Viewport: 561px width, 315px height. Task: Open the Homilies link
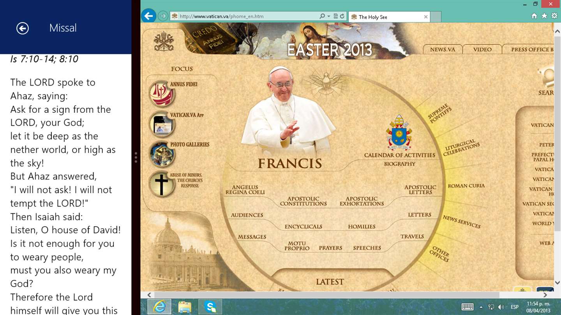coord(362,227)
